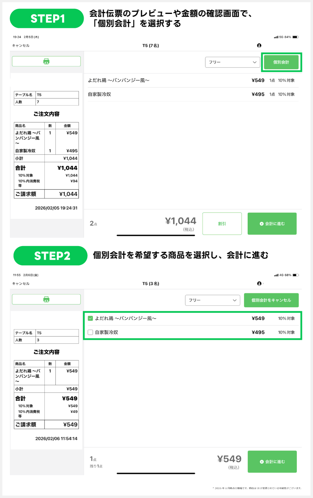Click the printer icon button in STEP1 screen
313x498 pixels.
coord(46,61)
